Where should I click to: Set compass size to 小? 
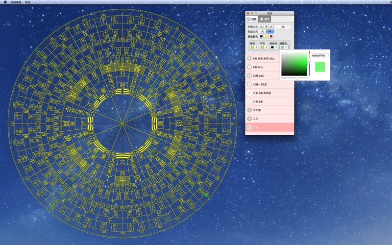click(x=261, y=26)
